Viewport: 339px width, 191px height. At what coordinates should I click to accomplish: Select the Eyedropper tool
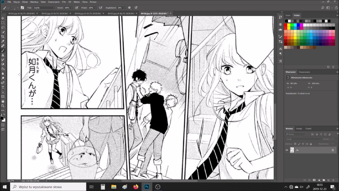(x=3, y=41)
